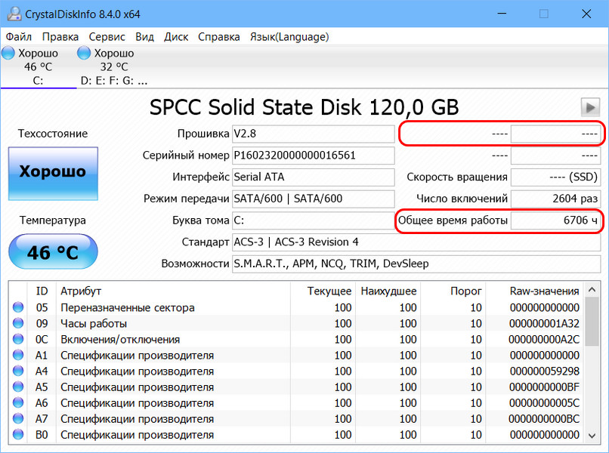609x453 pixels.
Task: Click raw value 000000059298
Action: coord(545,371)
